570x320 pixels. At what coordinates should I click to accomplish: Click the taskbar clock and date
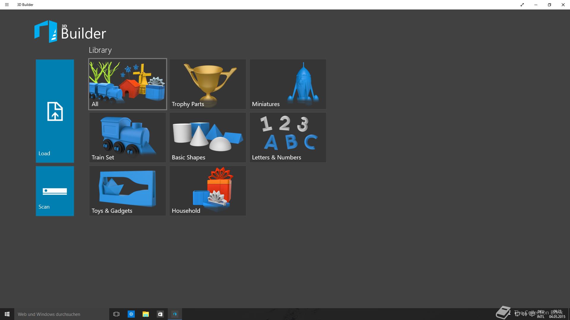point(557,314)
